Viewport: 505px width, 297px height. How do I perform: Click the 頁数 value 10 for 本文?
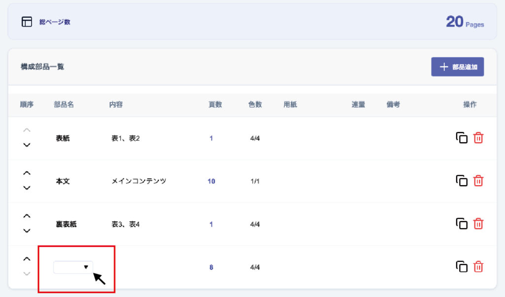click(211, 181)
